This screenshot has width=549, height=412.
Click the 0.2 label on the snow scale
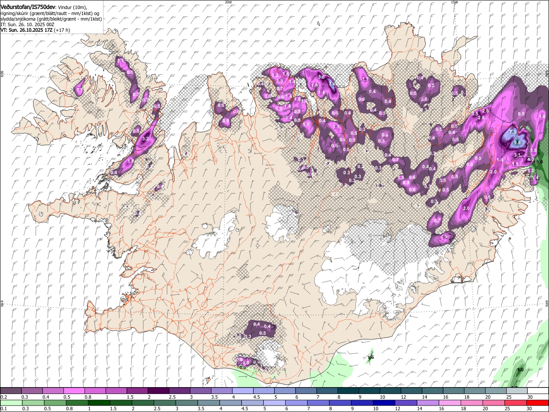(x=4, y=397)
